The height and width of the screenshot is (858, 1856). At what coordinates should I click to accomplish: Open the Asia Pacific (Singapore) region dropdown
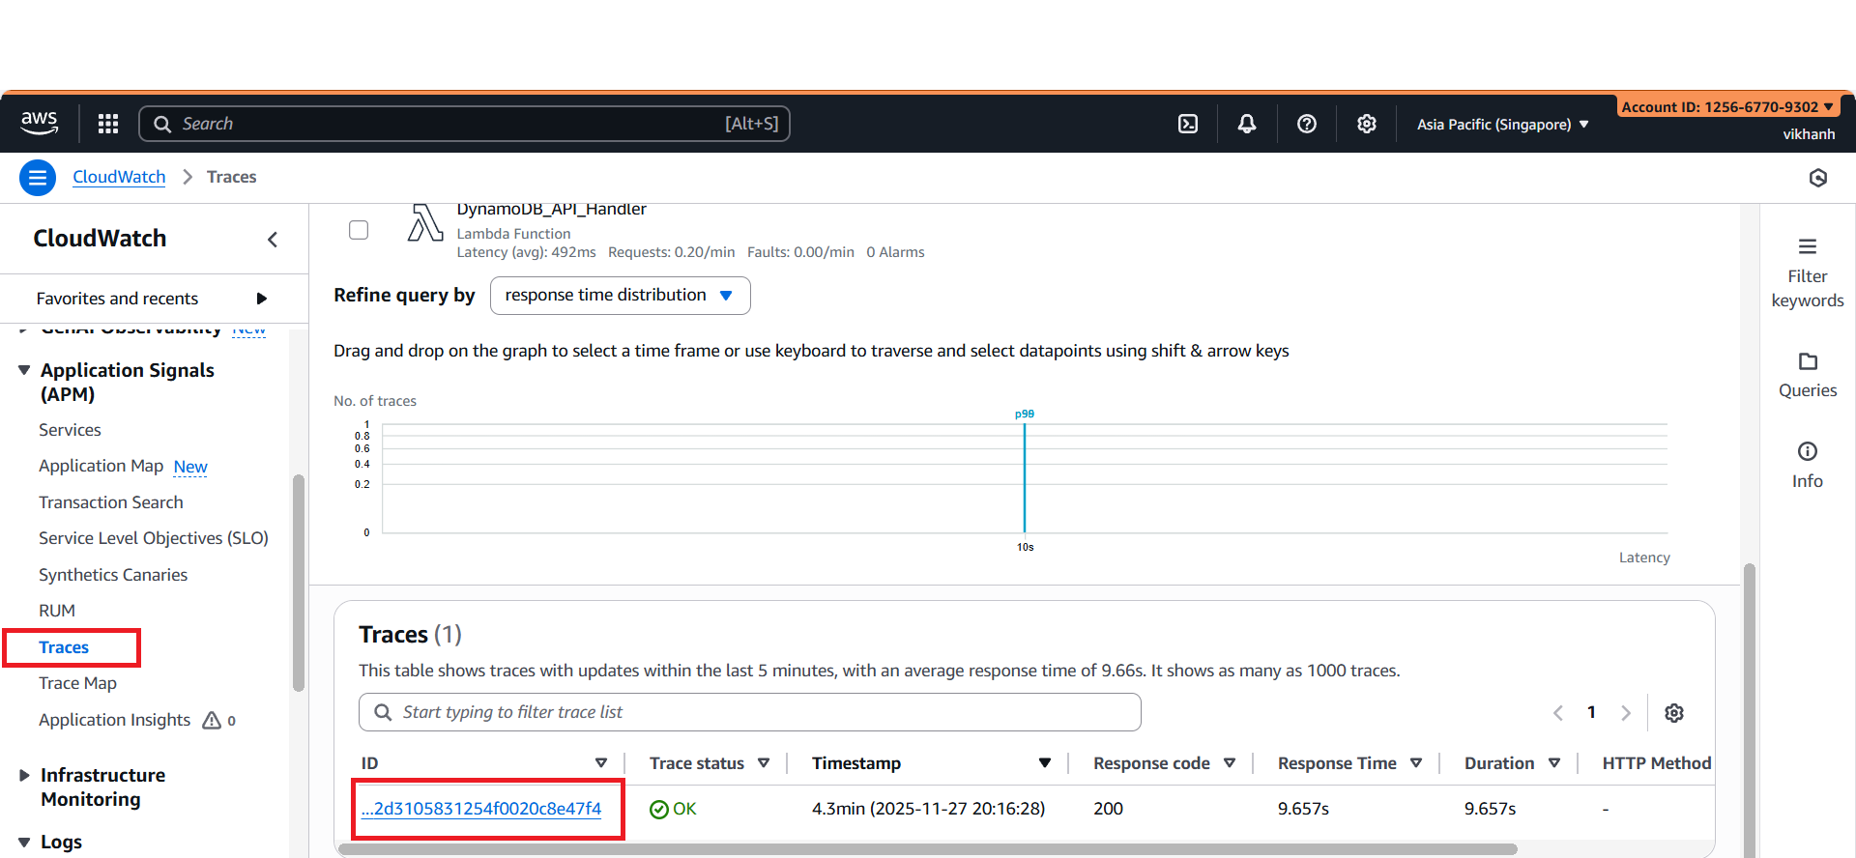coord(1502,125)
